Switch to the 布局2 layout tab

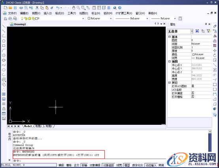click(49, 126)
